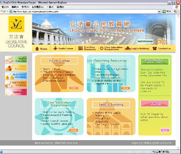Open 'Interactive Games' link

coord(54,81)
